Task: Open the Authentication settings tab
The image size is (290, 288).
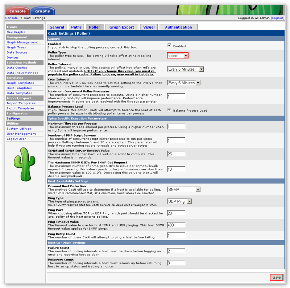Action: coord(178,27)
